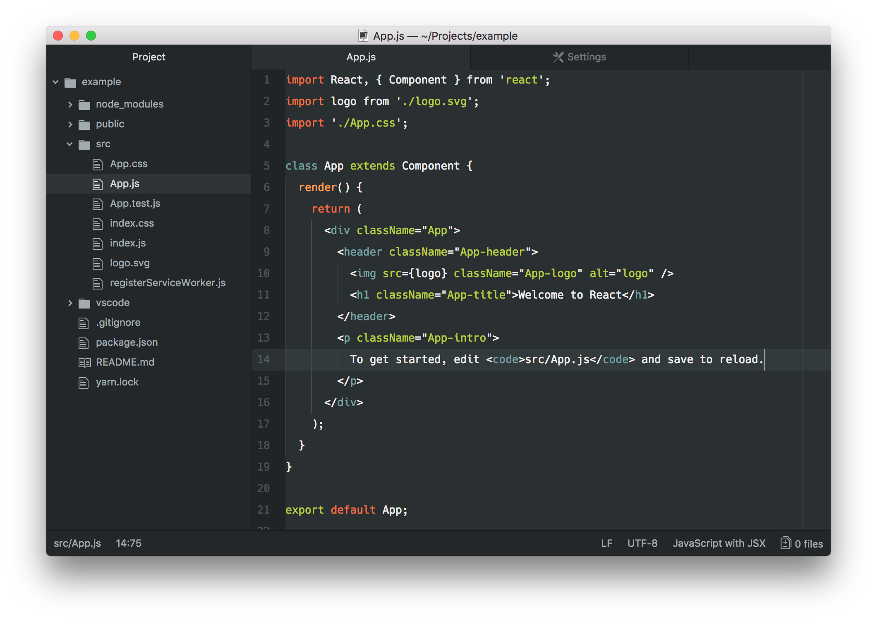
Task: Click the 0 files git status icon
Action: [785, 543]
